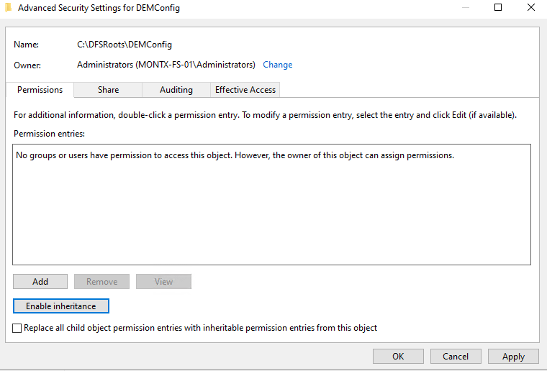Check Replace all child object permission entries
The image size is (547, 371).
point(18,328)
